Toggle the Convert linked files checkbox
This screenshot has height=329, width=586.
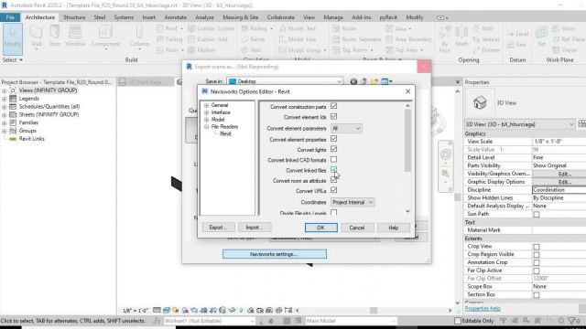[x=333, y=170]
